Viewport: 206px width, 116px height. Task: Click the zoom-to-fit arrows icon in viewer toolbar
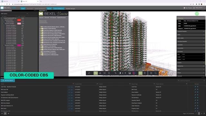105,73
